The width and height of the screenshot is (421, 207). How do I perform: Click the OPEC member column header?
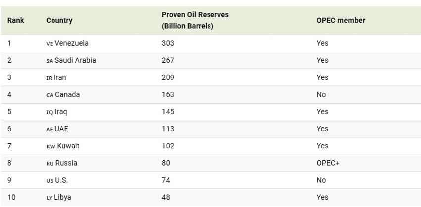click(x=341, y=20)
